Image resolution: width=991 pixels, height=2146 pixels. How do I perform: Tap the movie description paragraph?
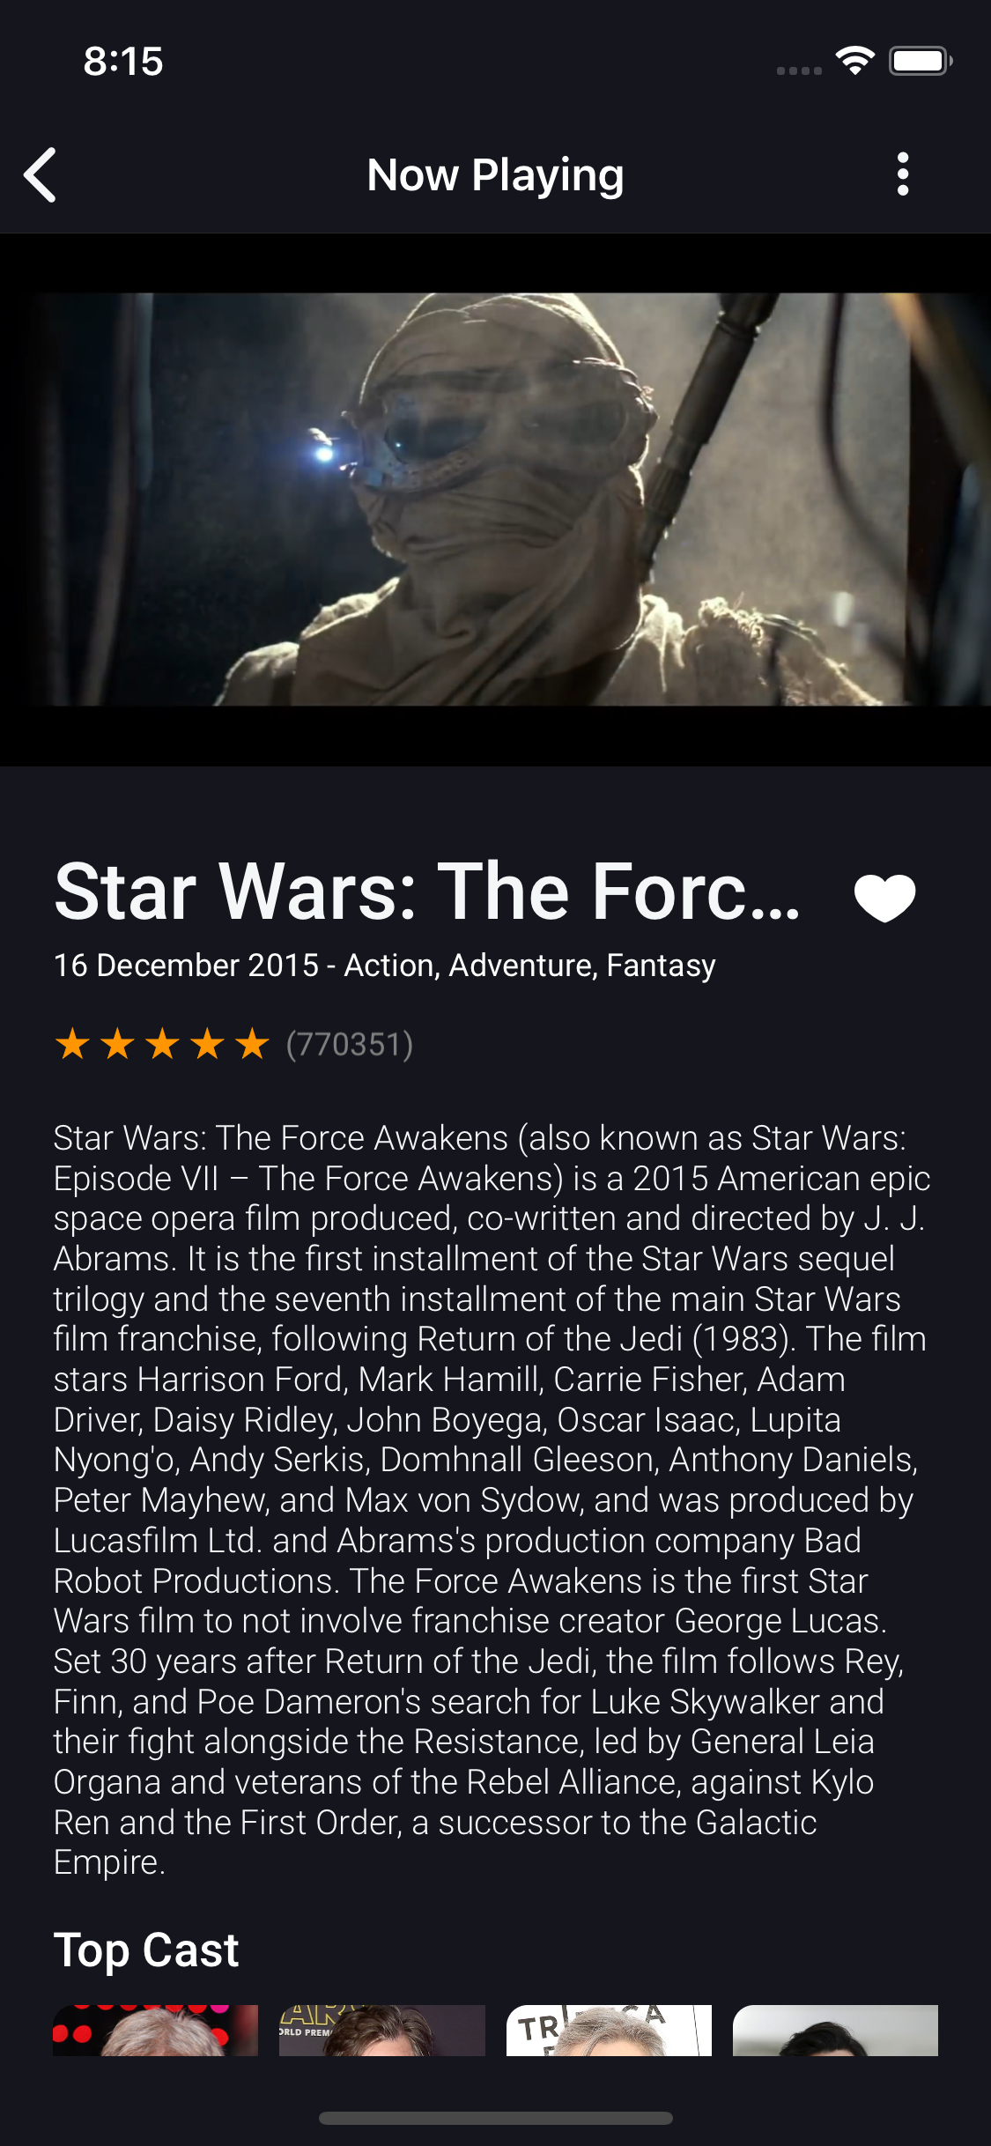tap(492, 1499)
